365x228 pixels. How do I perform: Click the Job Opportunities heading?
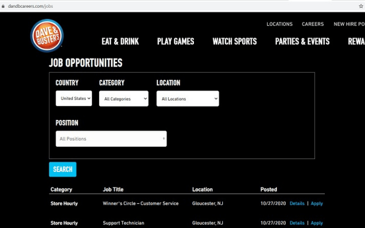pyautogui.click(x=86, y=63)
